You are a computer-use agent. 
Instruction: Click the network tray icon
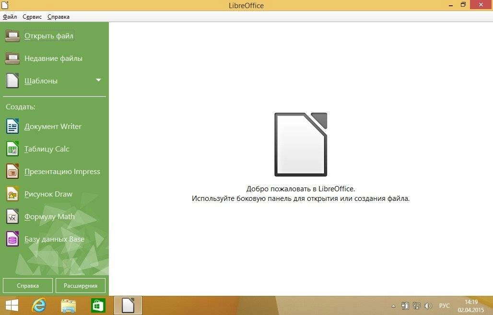click(417, 306)
